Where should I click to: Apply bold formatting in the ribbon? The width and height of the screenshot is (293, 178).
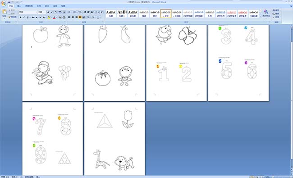pos(20,18)
